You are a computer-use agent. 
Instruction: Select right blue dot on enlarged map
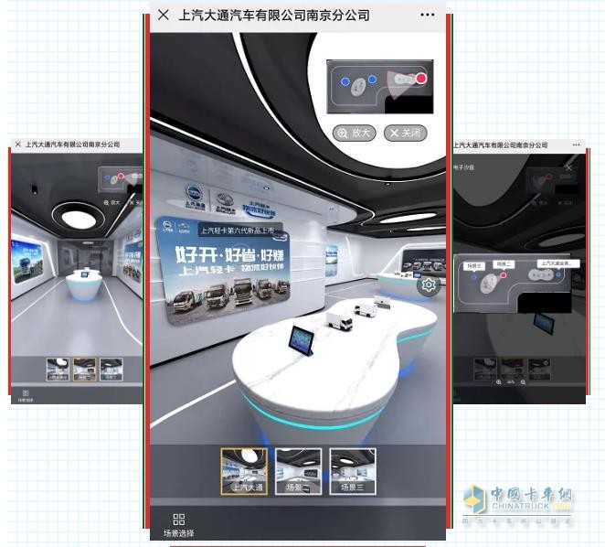(558, 274)
